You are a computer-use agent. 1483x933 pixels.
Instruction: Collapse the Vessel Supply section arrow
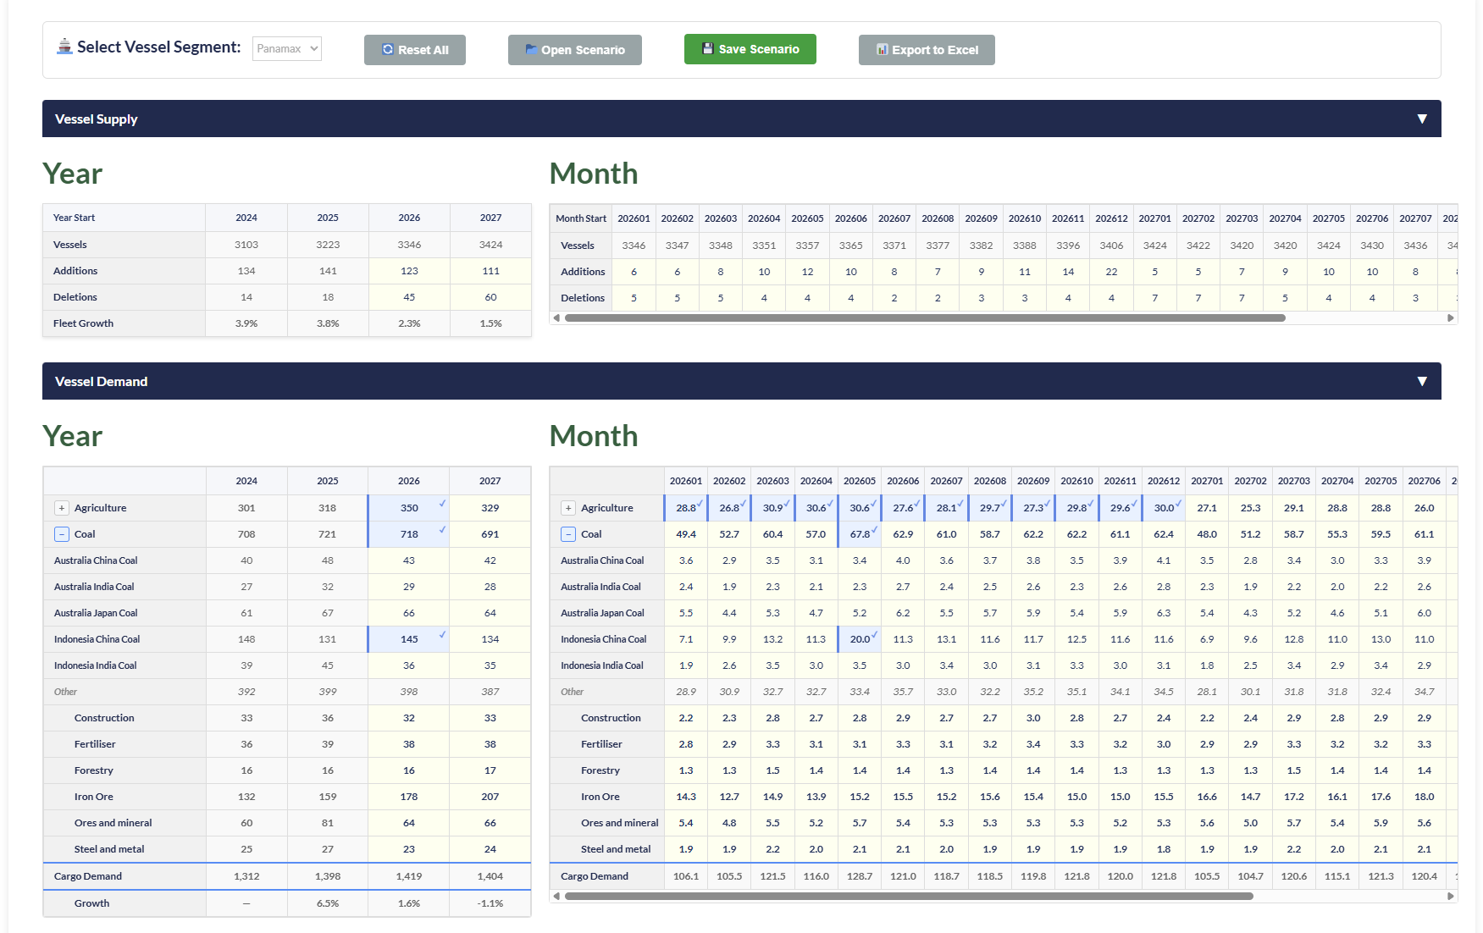tap(1422, 119)
